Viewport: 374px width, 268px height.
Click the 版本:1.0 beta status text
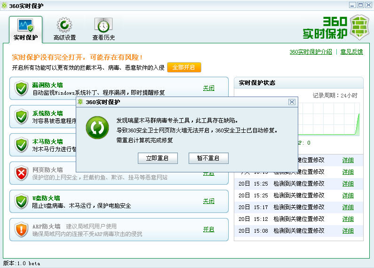22,263
